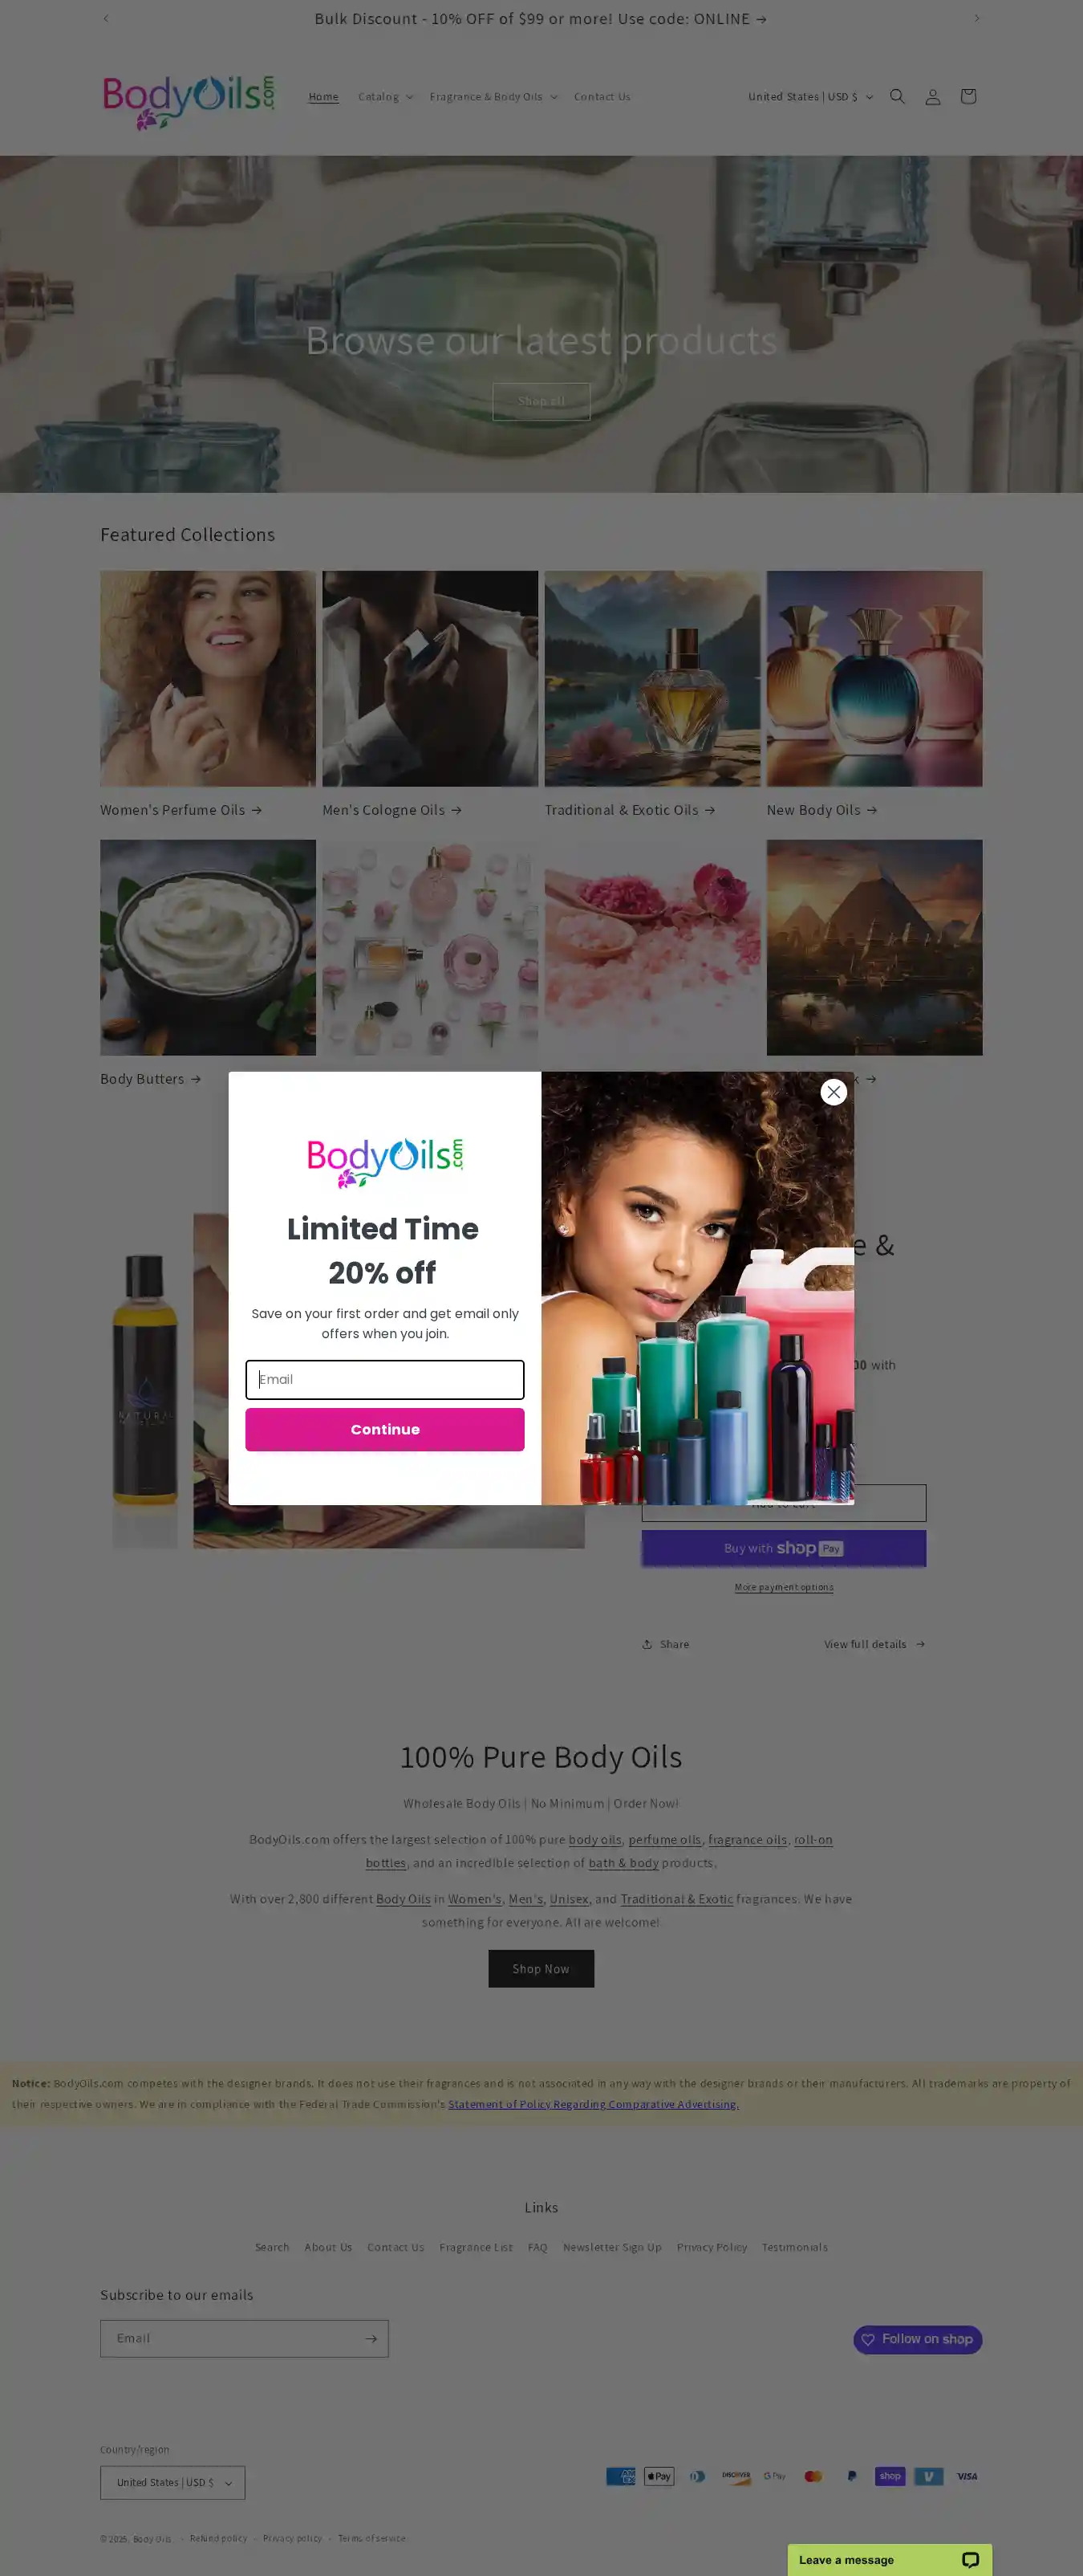Open footer Country/region selector
Image resolution: width=1083 pixels, height=2576 pixels.
(x=172, y=2482)
